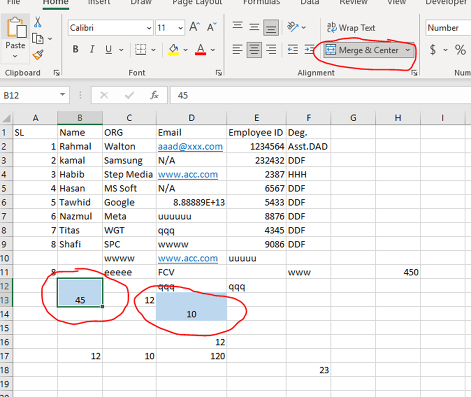471x397 pixels.
Task: Open the Data ribbon tab
Action: pyautogui.click(x=310, y=2)
